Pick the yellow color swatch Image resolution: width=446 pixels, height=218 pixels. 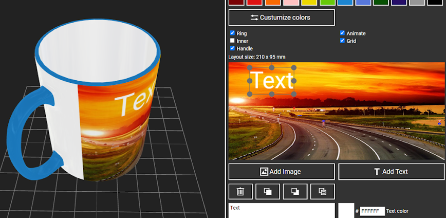coord(309,2)
